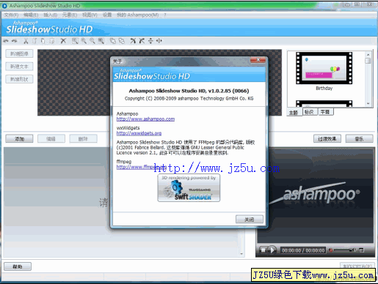378x284 pixels.
Task: Click the Ashampoo logo in preview player
Action: coord(316,194)
